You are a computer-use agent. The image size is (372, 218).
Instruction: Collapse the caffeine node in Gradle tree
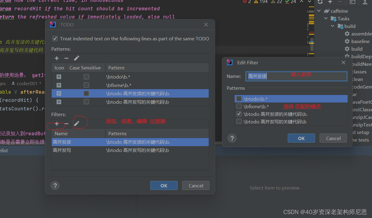319,11
